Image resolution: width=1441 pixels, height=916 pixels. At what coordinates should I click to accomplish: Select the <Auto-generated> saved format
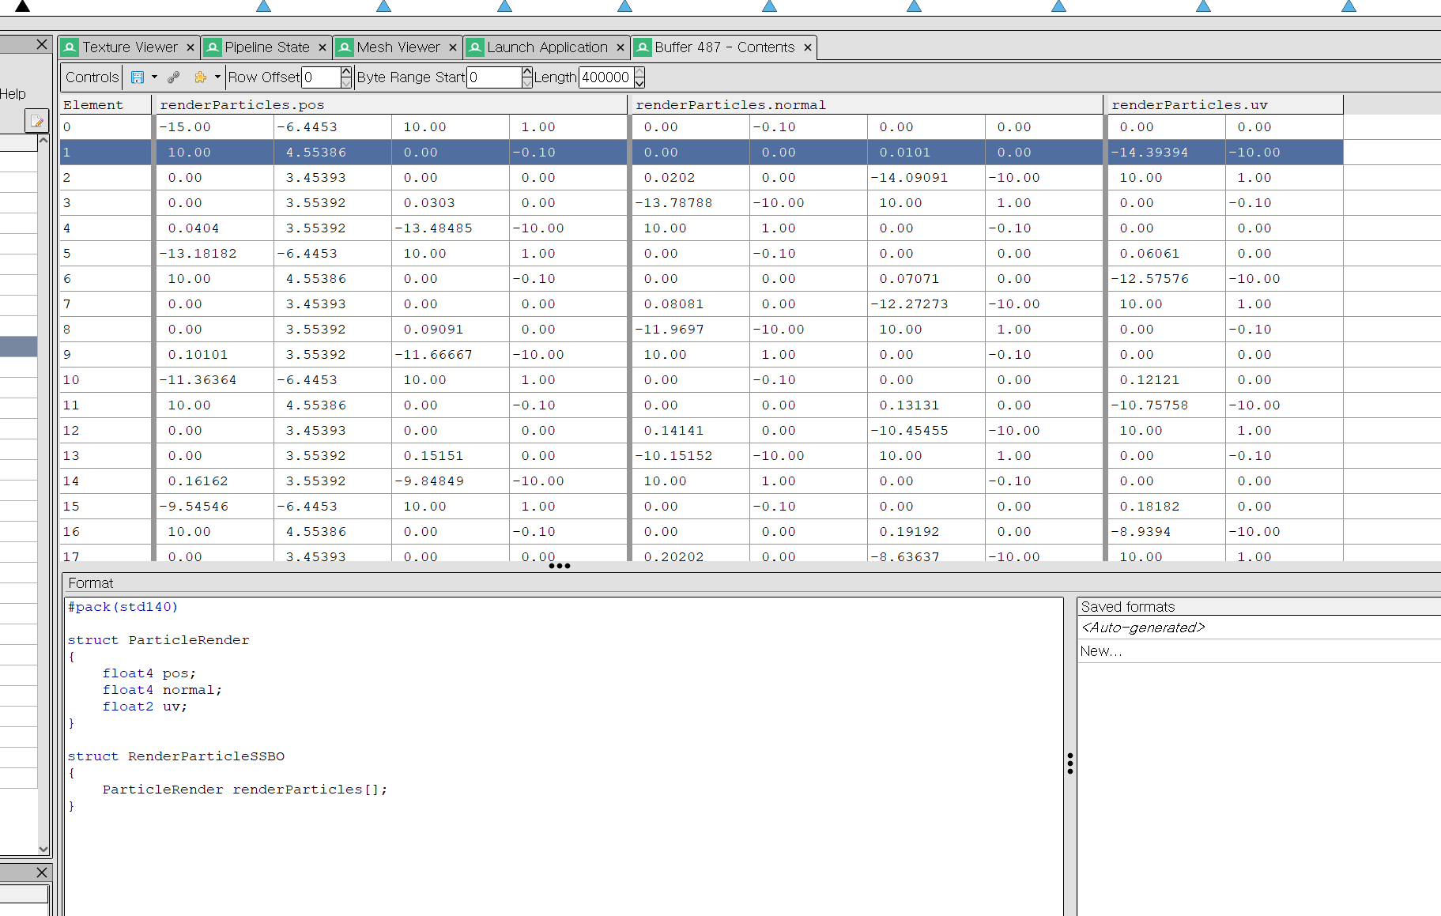pyautogui.click(x=1143, y=628)
